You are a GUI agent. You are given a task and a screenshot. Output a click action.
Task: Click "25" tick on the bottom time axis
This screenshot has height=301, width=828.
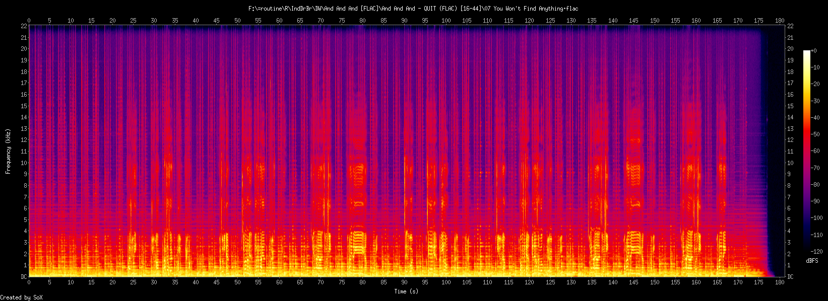(133, 282)
